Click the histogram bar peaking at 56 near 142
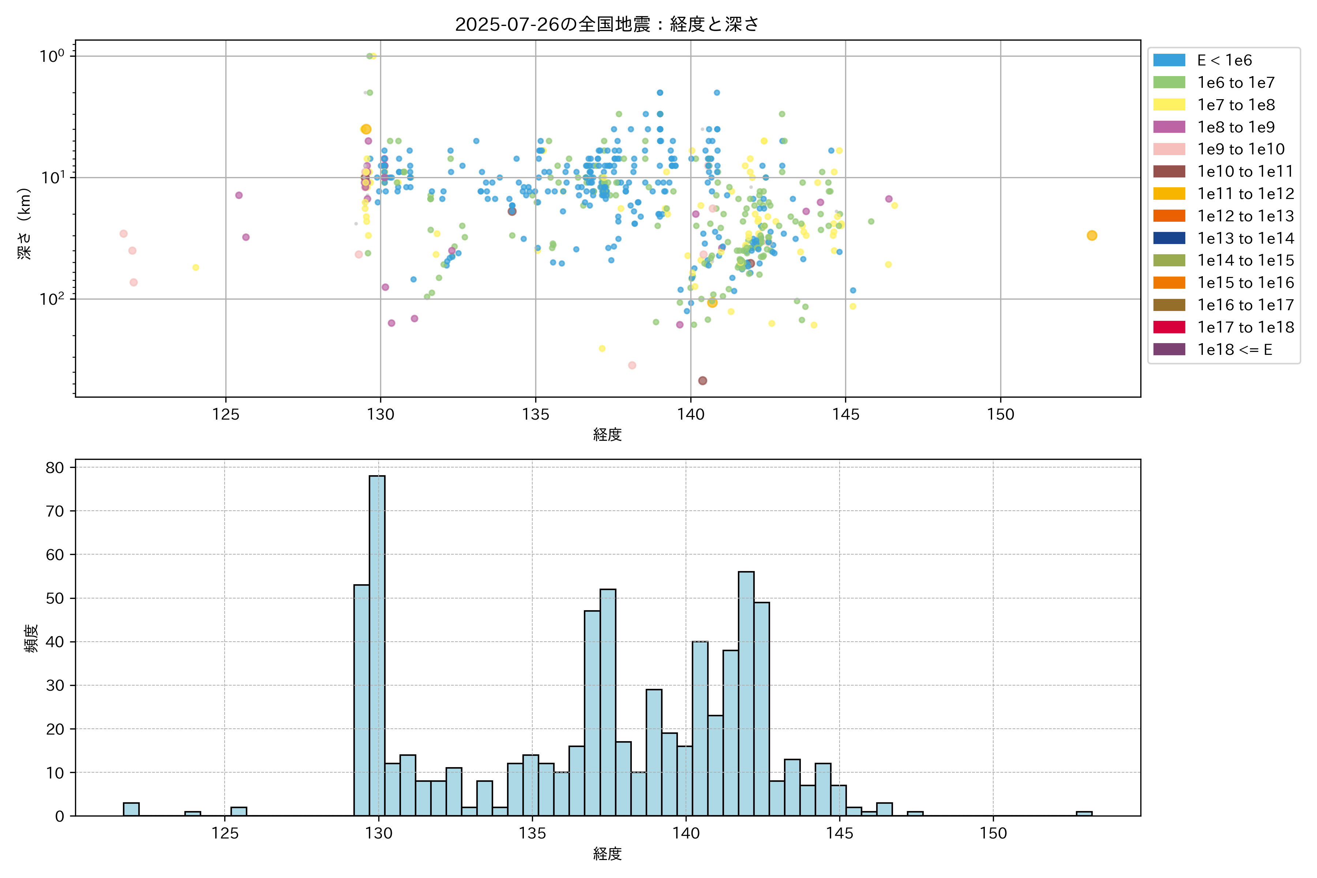The width and height of the screenshot is (1317, 878). 746,694
